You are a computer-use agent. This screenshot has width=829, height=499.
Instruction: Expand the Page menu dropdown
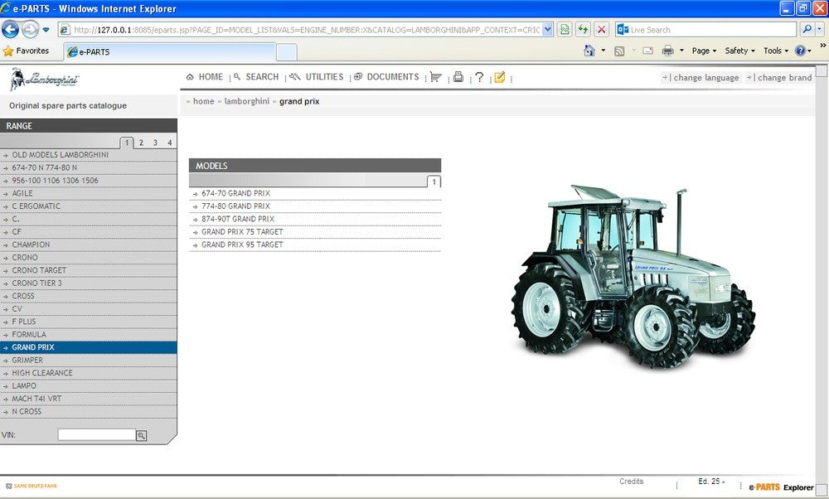[704, 51]
